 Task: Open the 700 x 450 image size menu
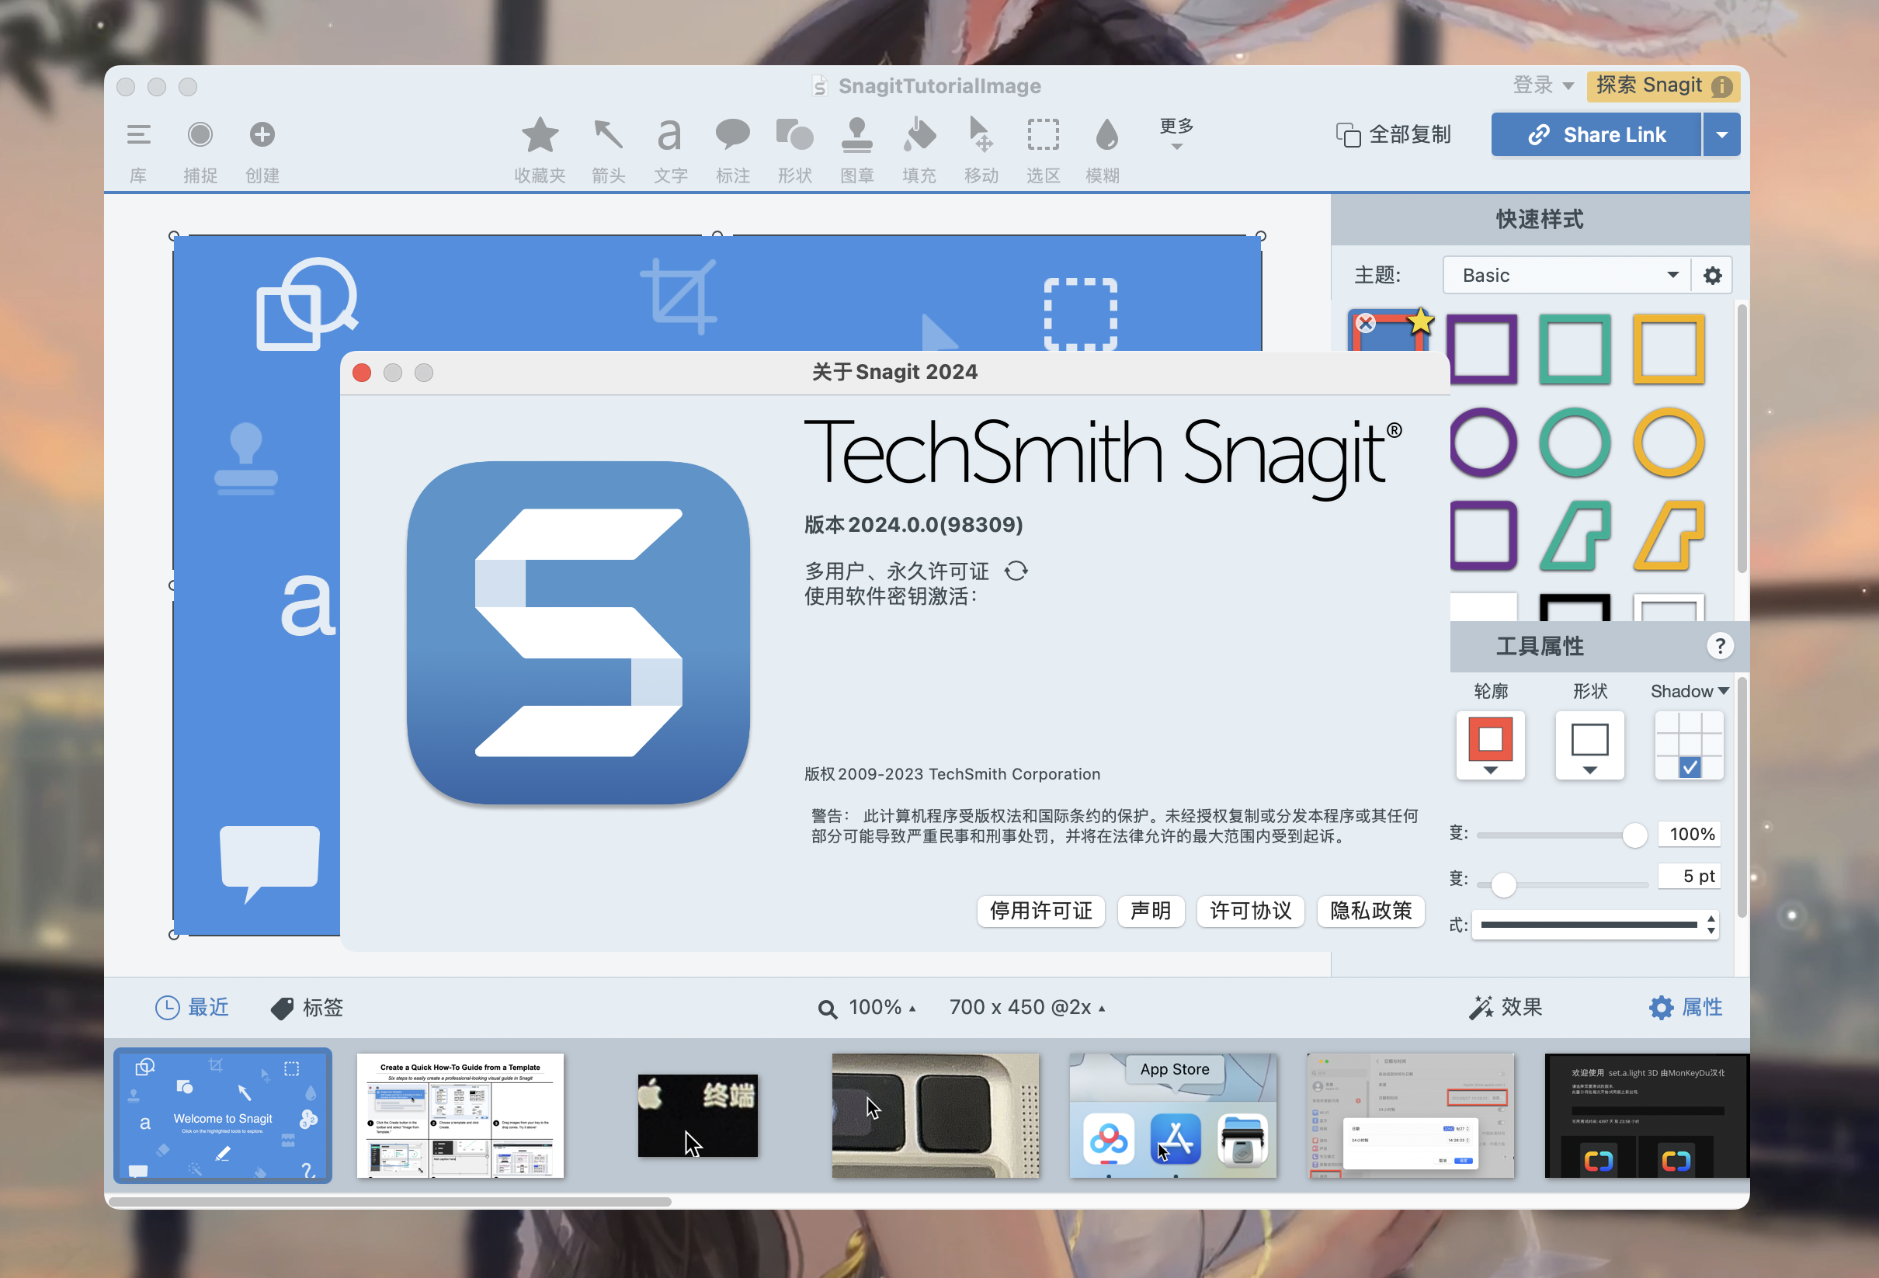tap(1026, 1007)
